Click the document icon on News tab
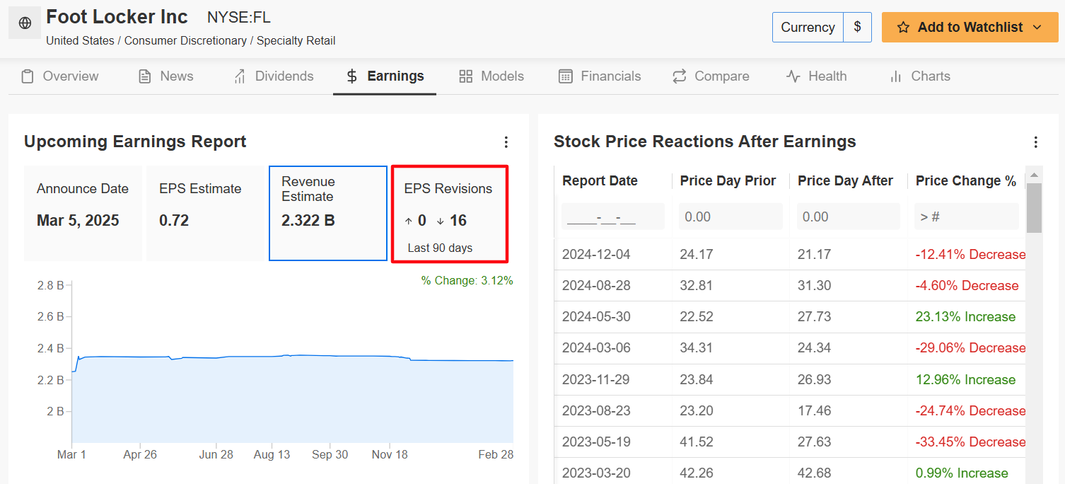 tap(145, 76)
